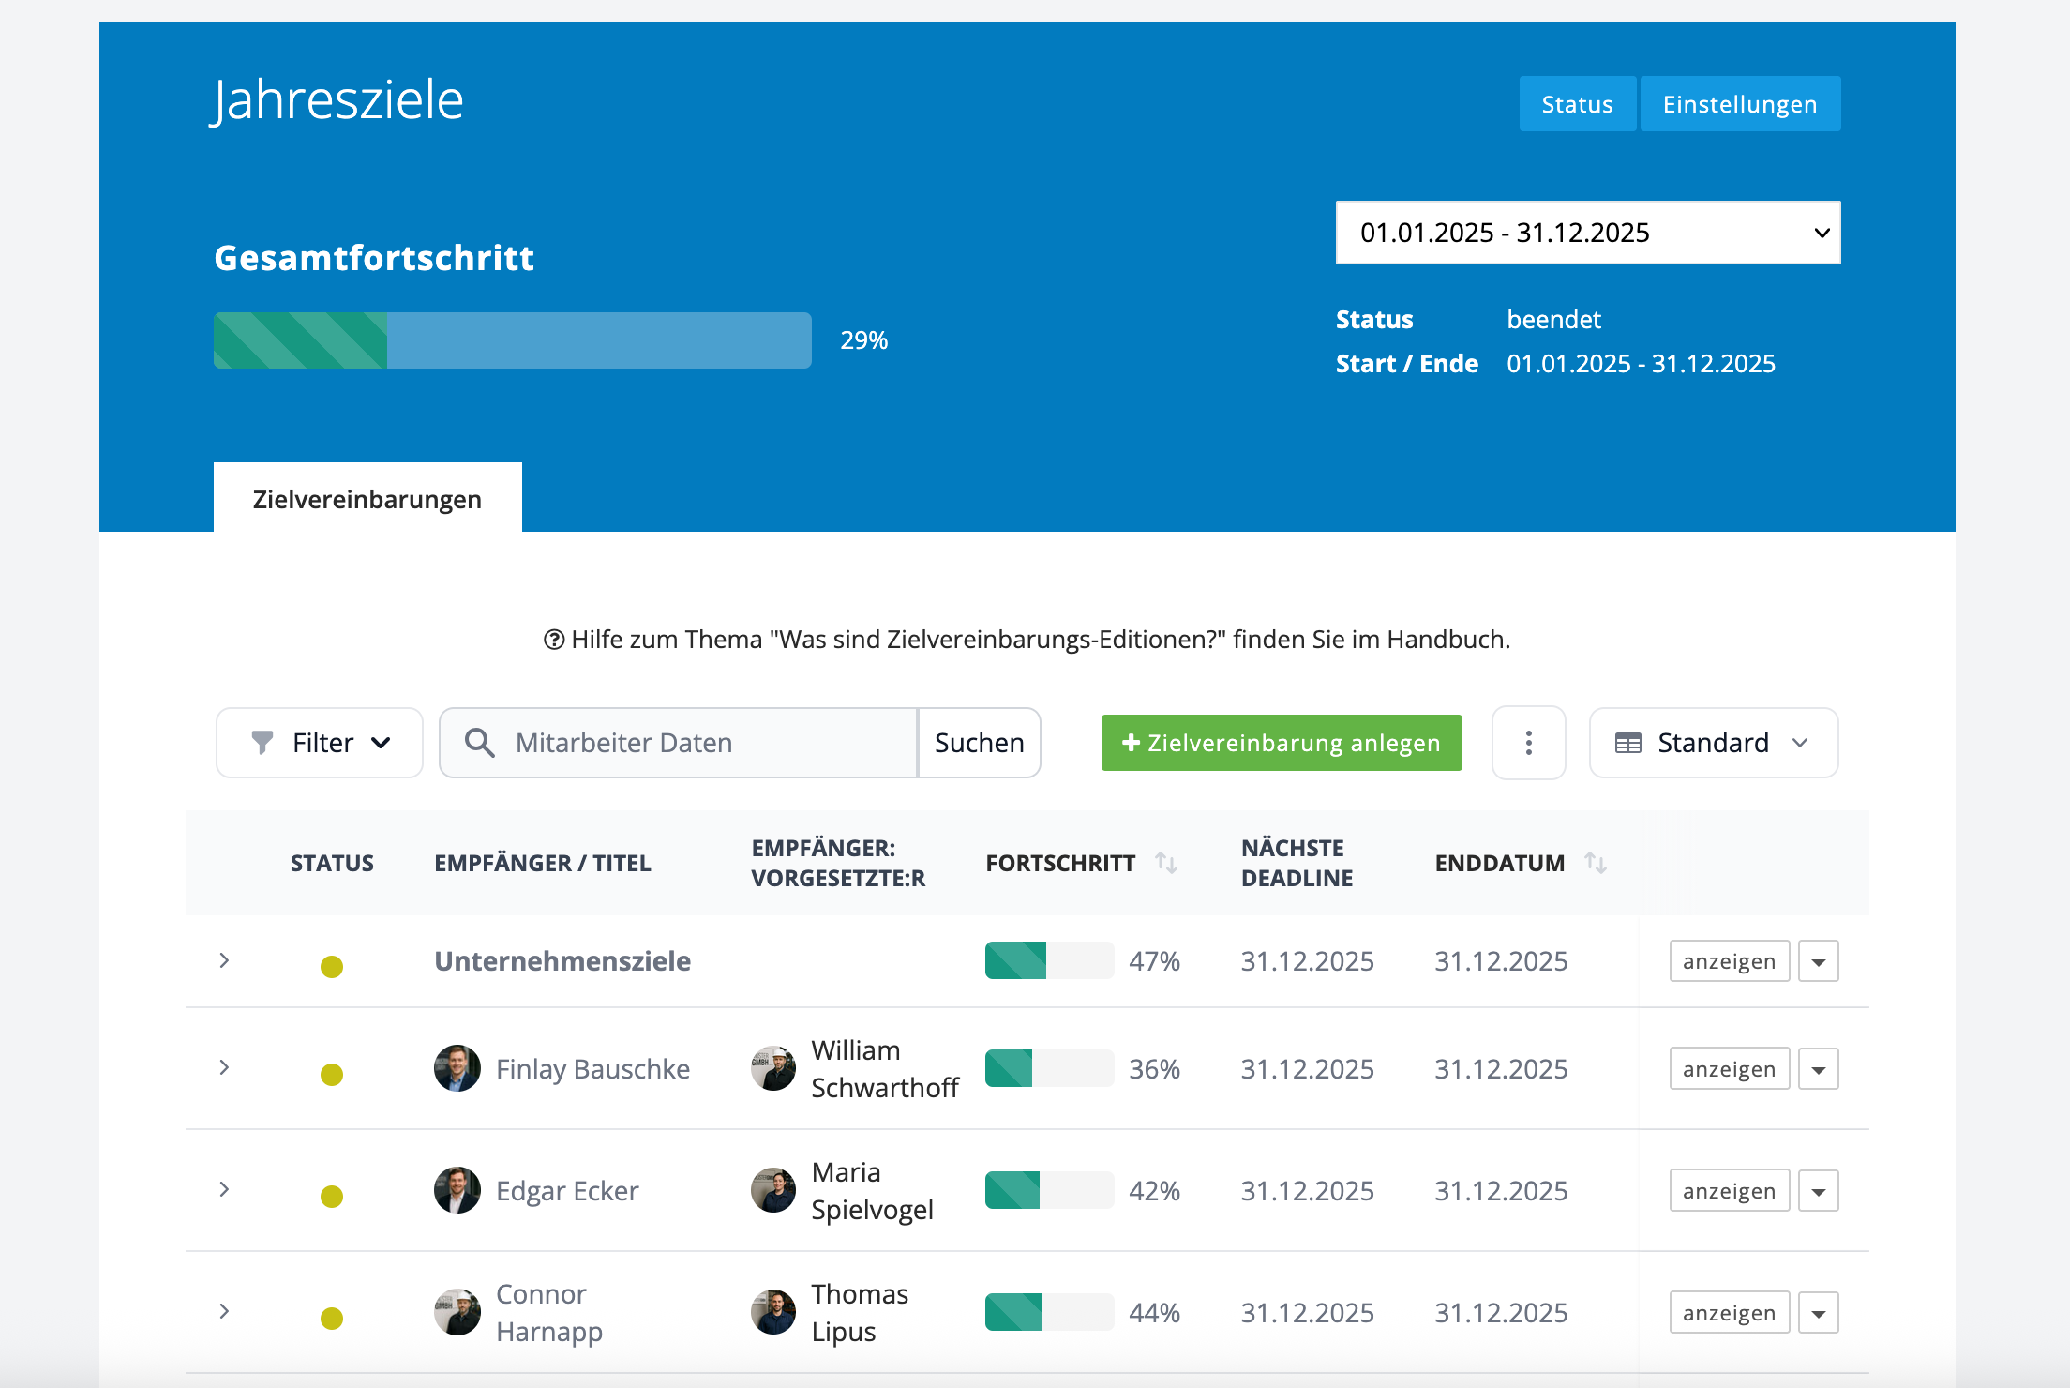This screenshot has height=1388, width=2070.
Task: Open the action arrow beside Connor Harnapp's anzeigen
Action: pyautogui.click(x=1819, y=1313)
